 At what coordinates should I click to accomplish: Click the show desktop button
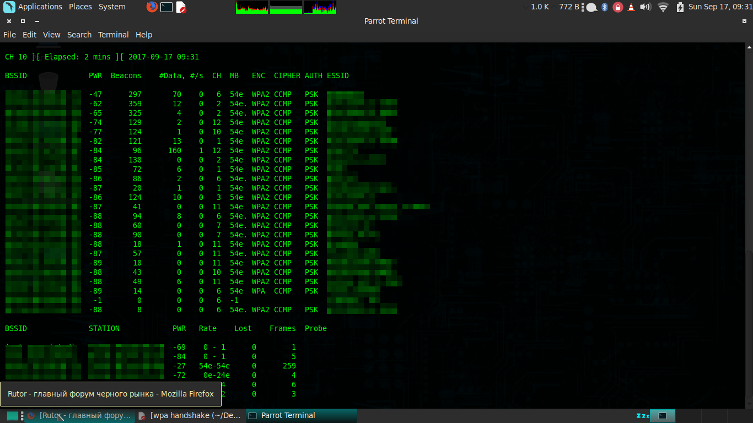(x=12, y=416)
